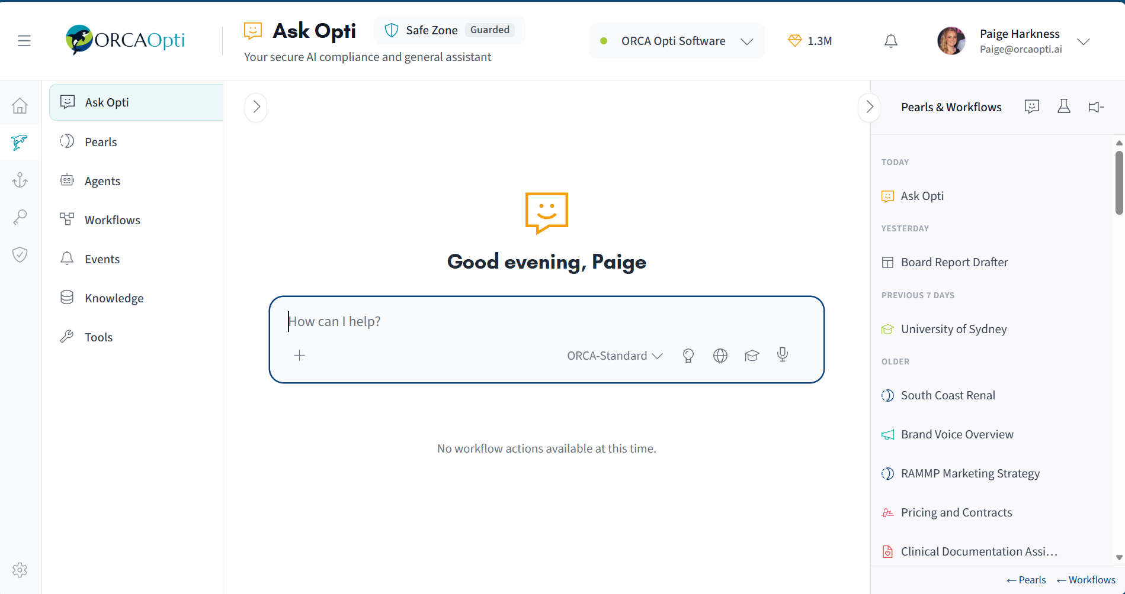The image size is (1125, 594).
Task: Click scrollbar down arrow in right panel
Action: click(x=1119, y=557)
